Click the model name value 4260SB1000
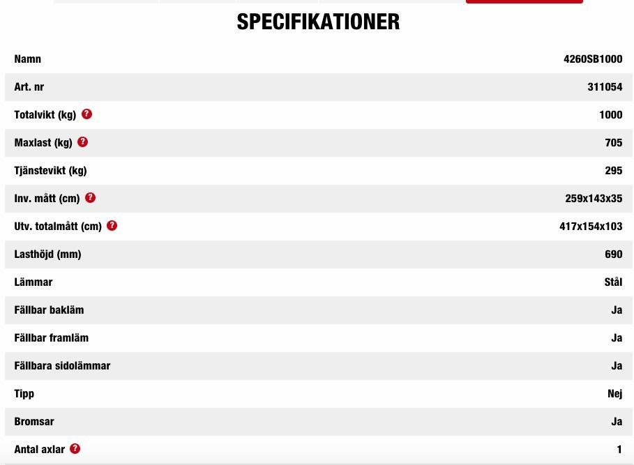This screenshot has width=634, height=465. tap(593, 59)
